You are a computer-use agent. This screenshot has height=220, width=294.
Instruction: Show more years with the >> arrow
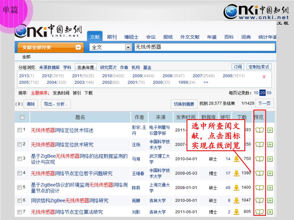pos(206,82)
